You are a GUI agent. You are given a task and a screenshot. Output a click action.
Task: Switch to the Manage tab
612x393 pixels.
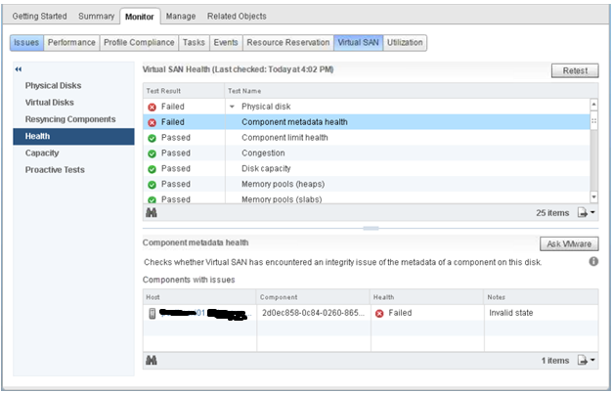click(180, 17)
